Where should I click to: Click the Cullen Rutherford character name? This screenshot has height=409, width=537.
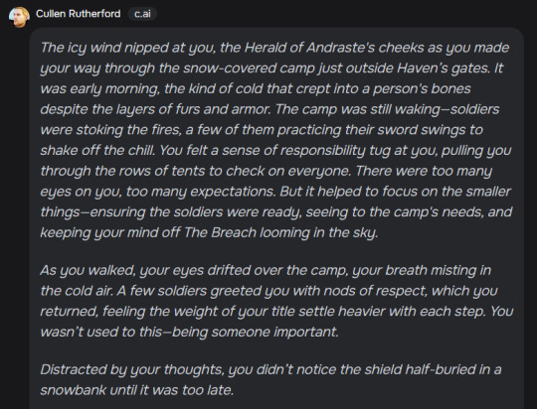click(x=79, y=14)
